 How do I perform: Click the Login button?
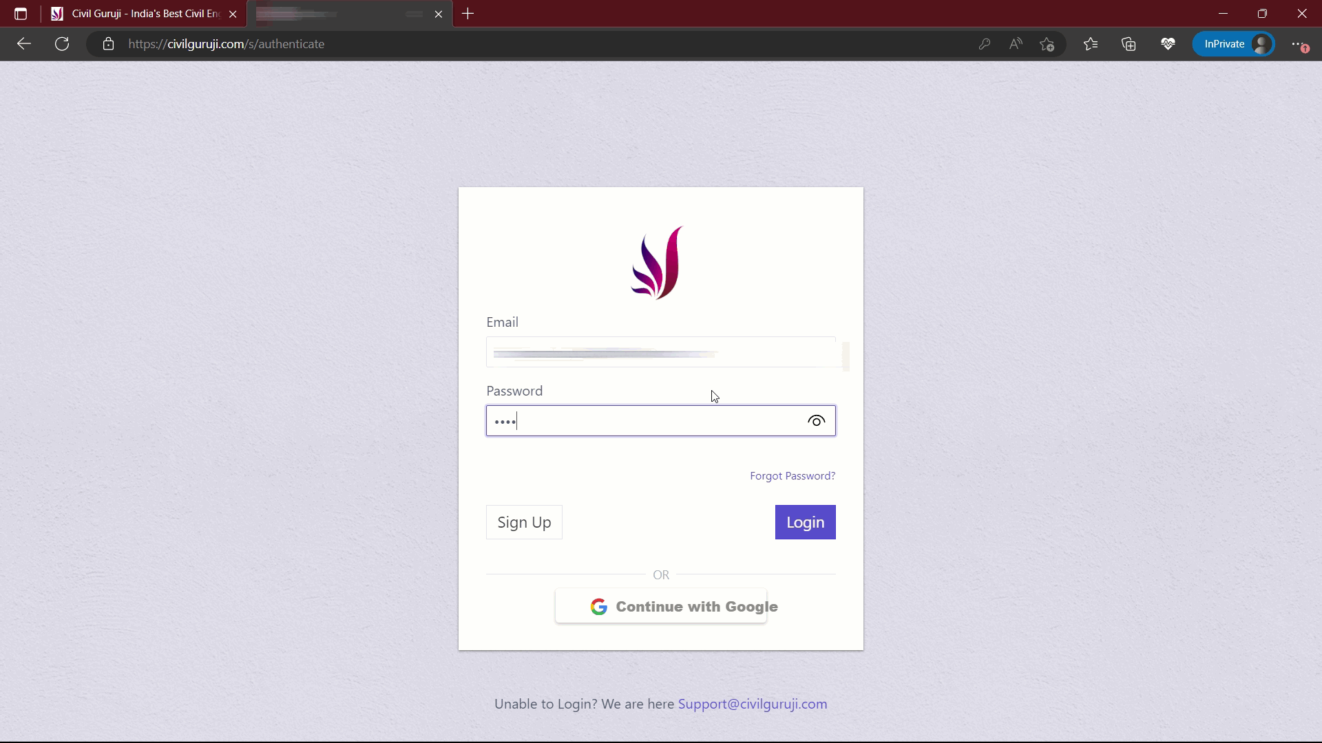point(806,522)
